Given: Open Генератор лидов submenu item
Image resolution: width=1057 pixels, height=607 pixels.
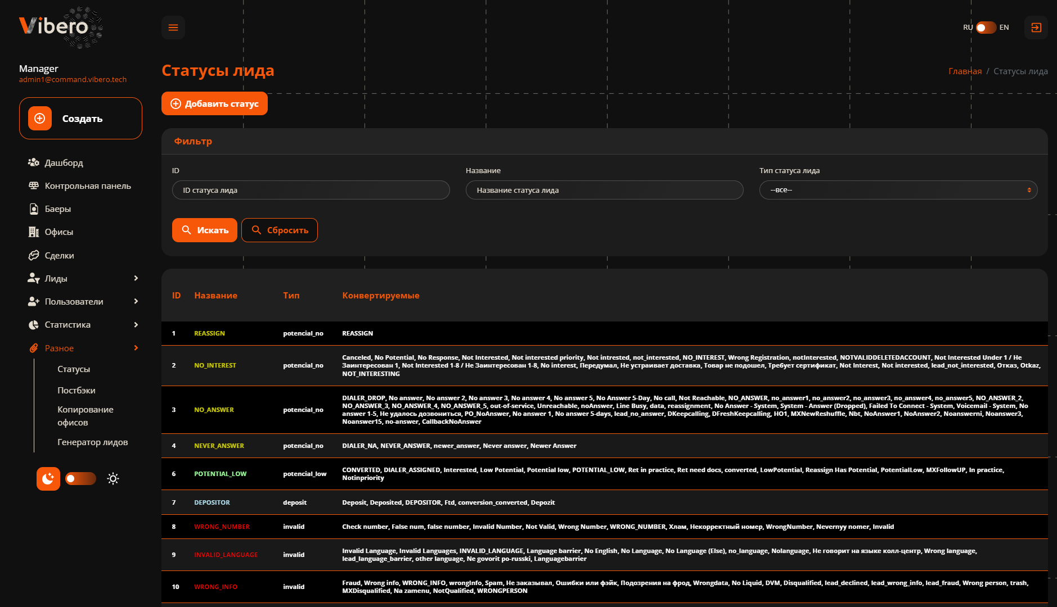Looking at the screenshot, I should (x=93, y=442).
